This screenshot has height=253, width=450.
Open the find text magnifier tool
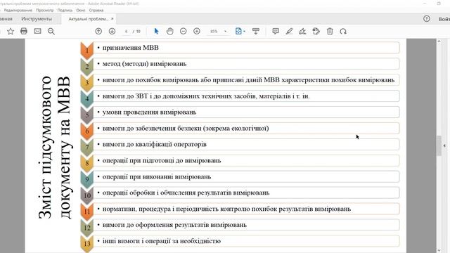(51, 31)
